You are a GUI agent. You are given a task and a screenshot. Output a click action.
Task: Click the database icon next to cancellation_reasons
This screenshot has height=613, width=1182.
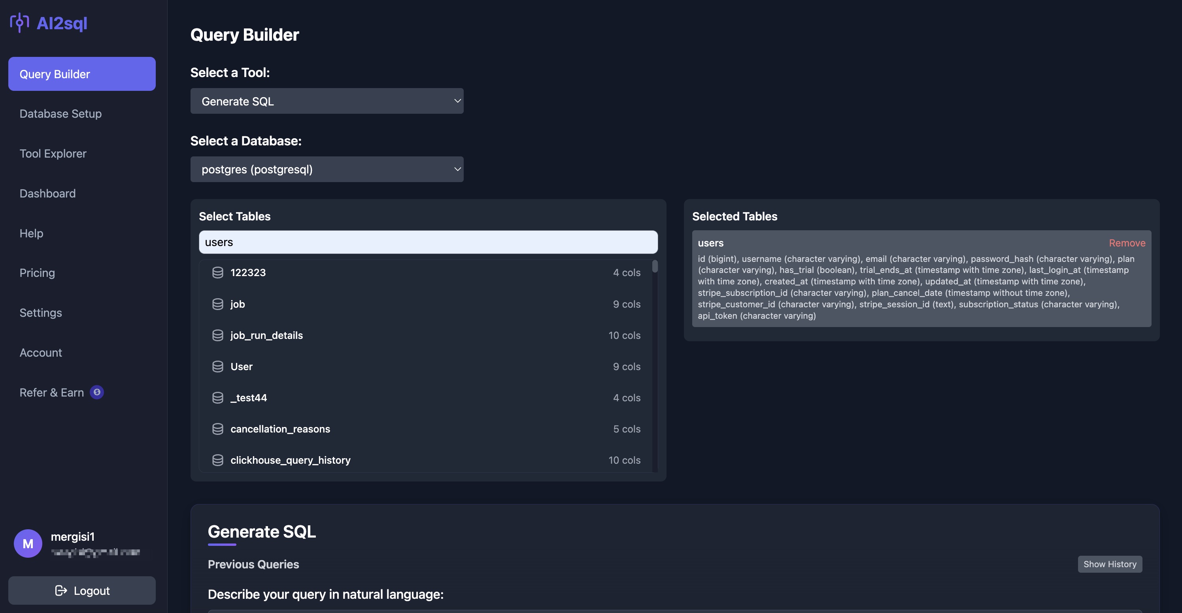tap(217, 429)
